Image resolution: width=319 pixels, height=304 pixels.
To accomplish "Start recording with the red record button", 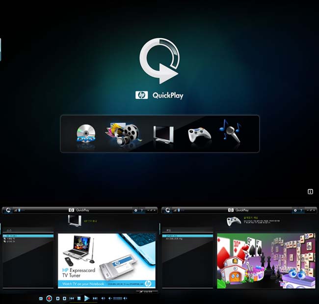I will (x=49, y=299).
